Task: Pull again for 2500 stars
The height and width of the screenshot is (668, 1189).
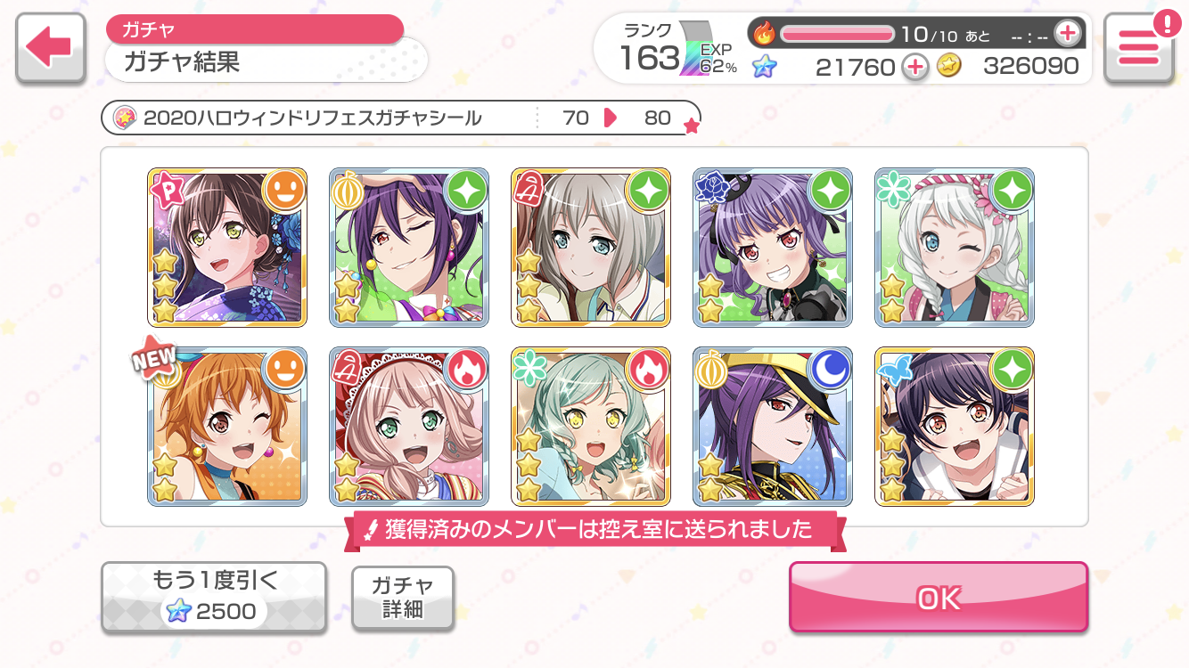Action: click(x=214, y=598)
